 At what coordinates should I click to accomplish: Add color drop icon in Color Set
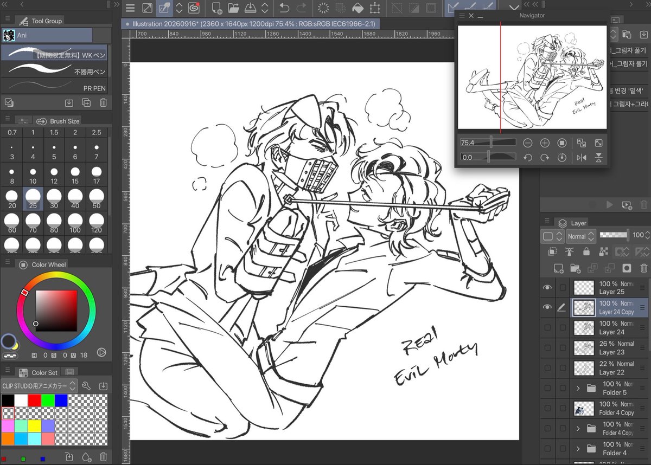86,457
